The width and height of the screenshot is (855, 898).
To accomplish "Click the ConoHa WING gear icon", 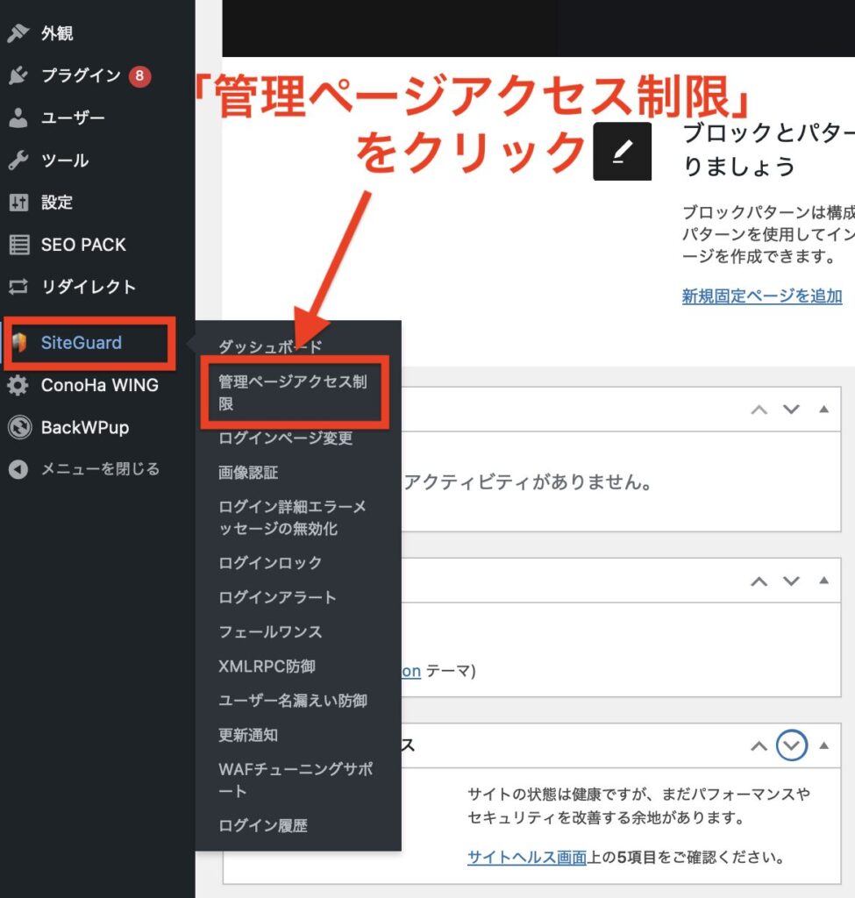I will tap(18, 386).
